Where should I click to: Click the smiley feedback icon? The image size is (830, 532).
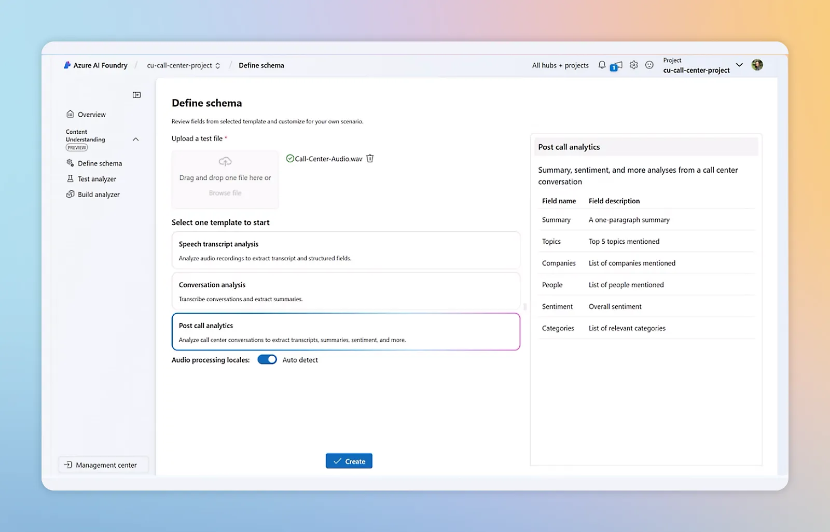click(x=649, y=65)
